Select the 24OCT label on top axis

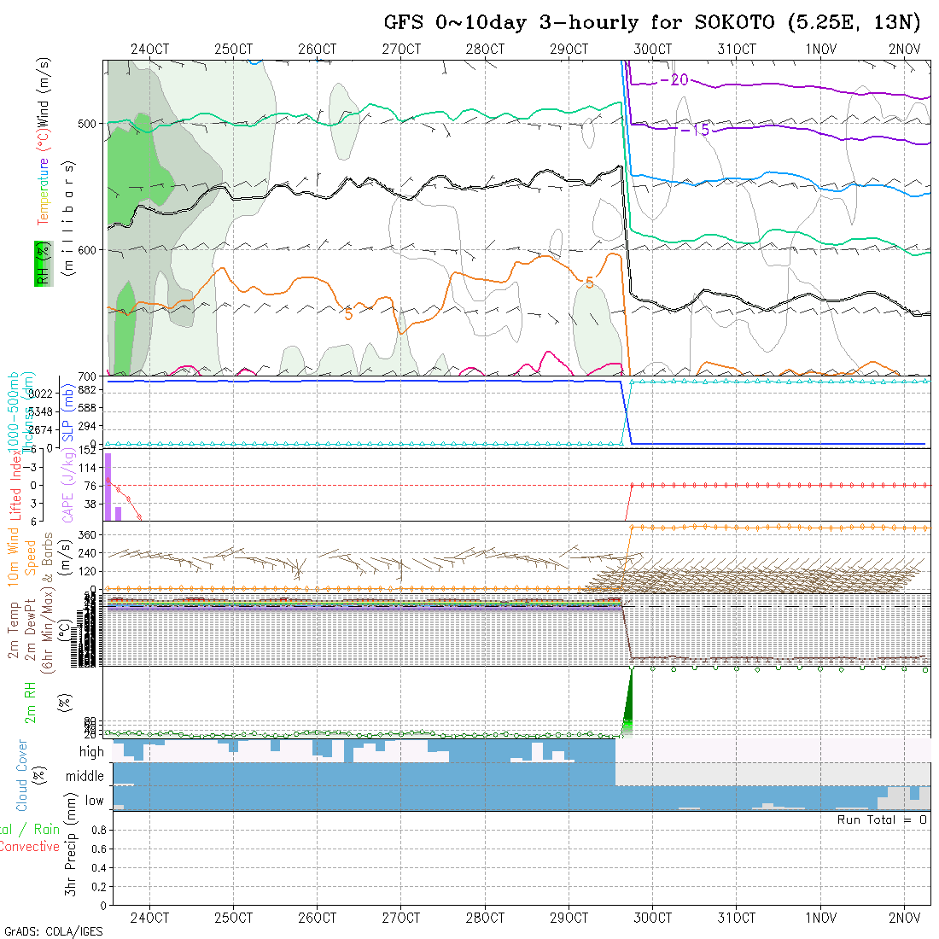coord(149,49)
